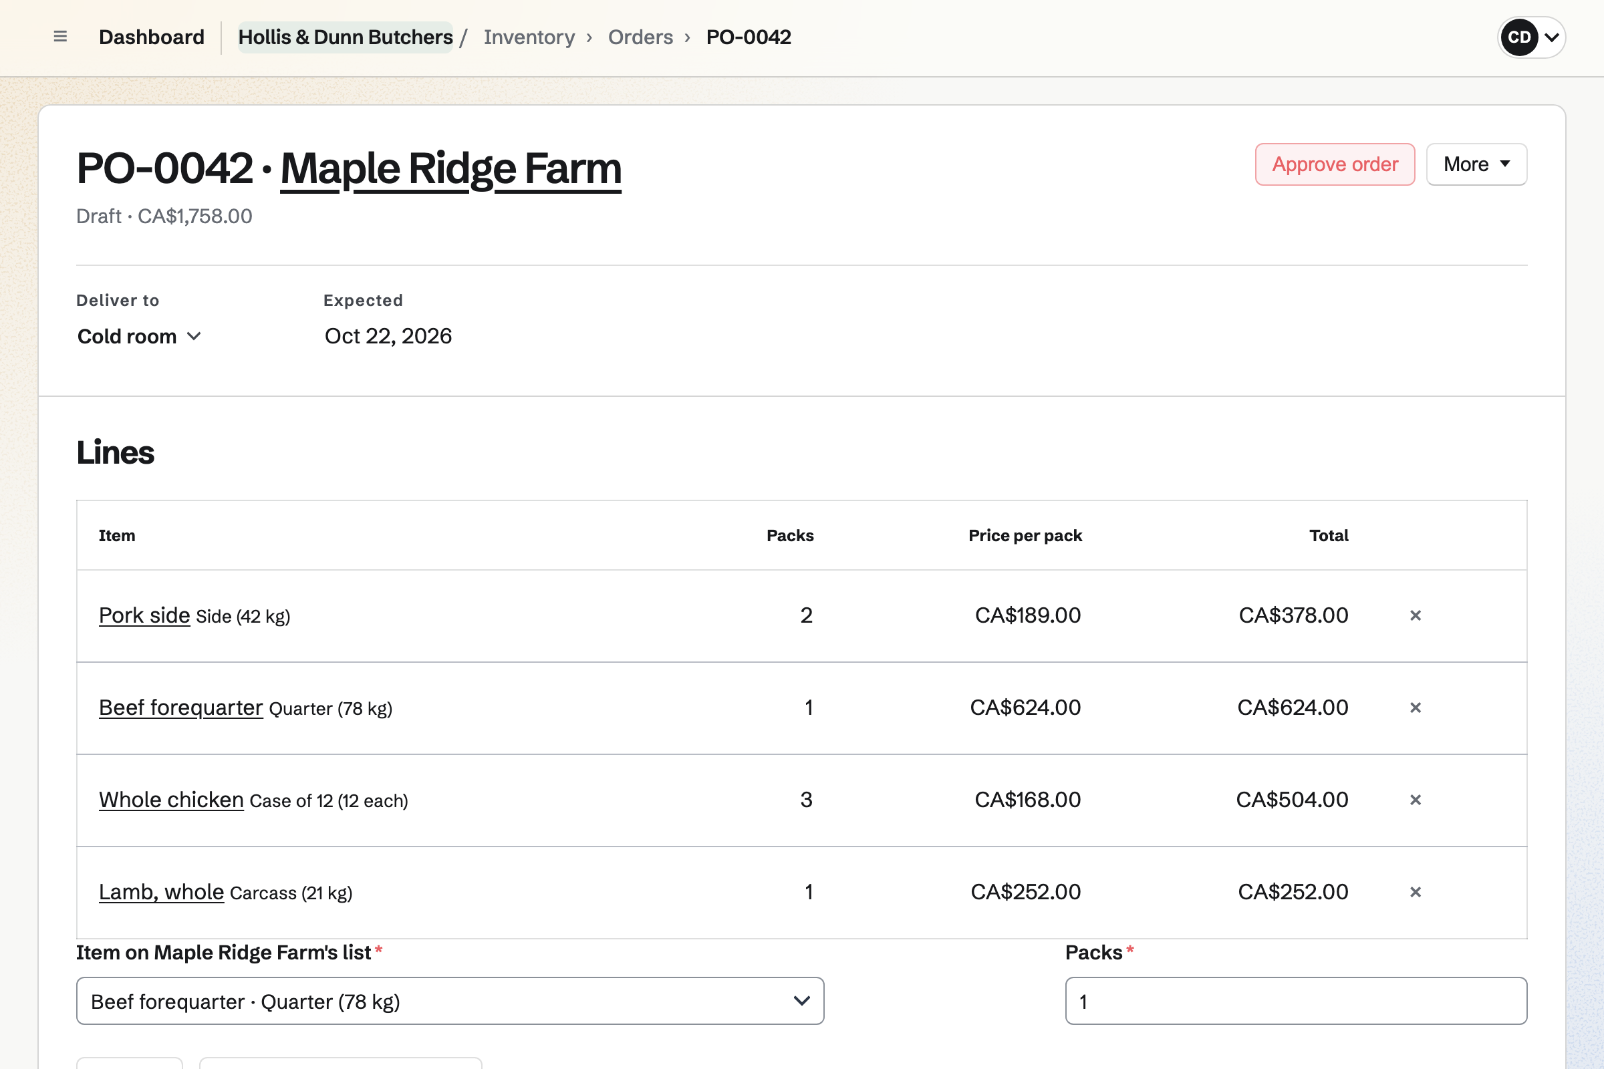Open the CD user account menu
The width and height of the screenshot is (1604, 1069).
tap(1531, 37)
